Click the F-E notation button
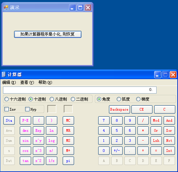This screenshot has width=178, height=172. (25, 120)
